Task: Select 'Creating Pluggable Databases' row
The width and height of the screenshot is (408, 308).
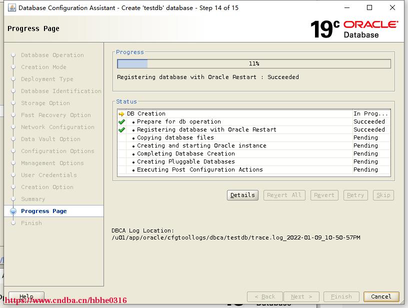Action: [x=254, y=161]
